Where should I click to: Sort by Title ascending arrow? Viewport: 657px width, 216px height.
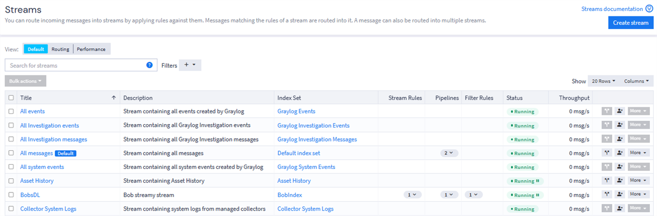[113, 98]
